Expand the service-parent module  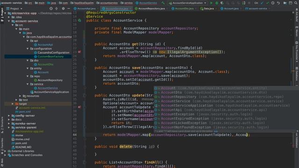[9, 127]
